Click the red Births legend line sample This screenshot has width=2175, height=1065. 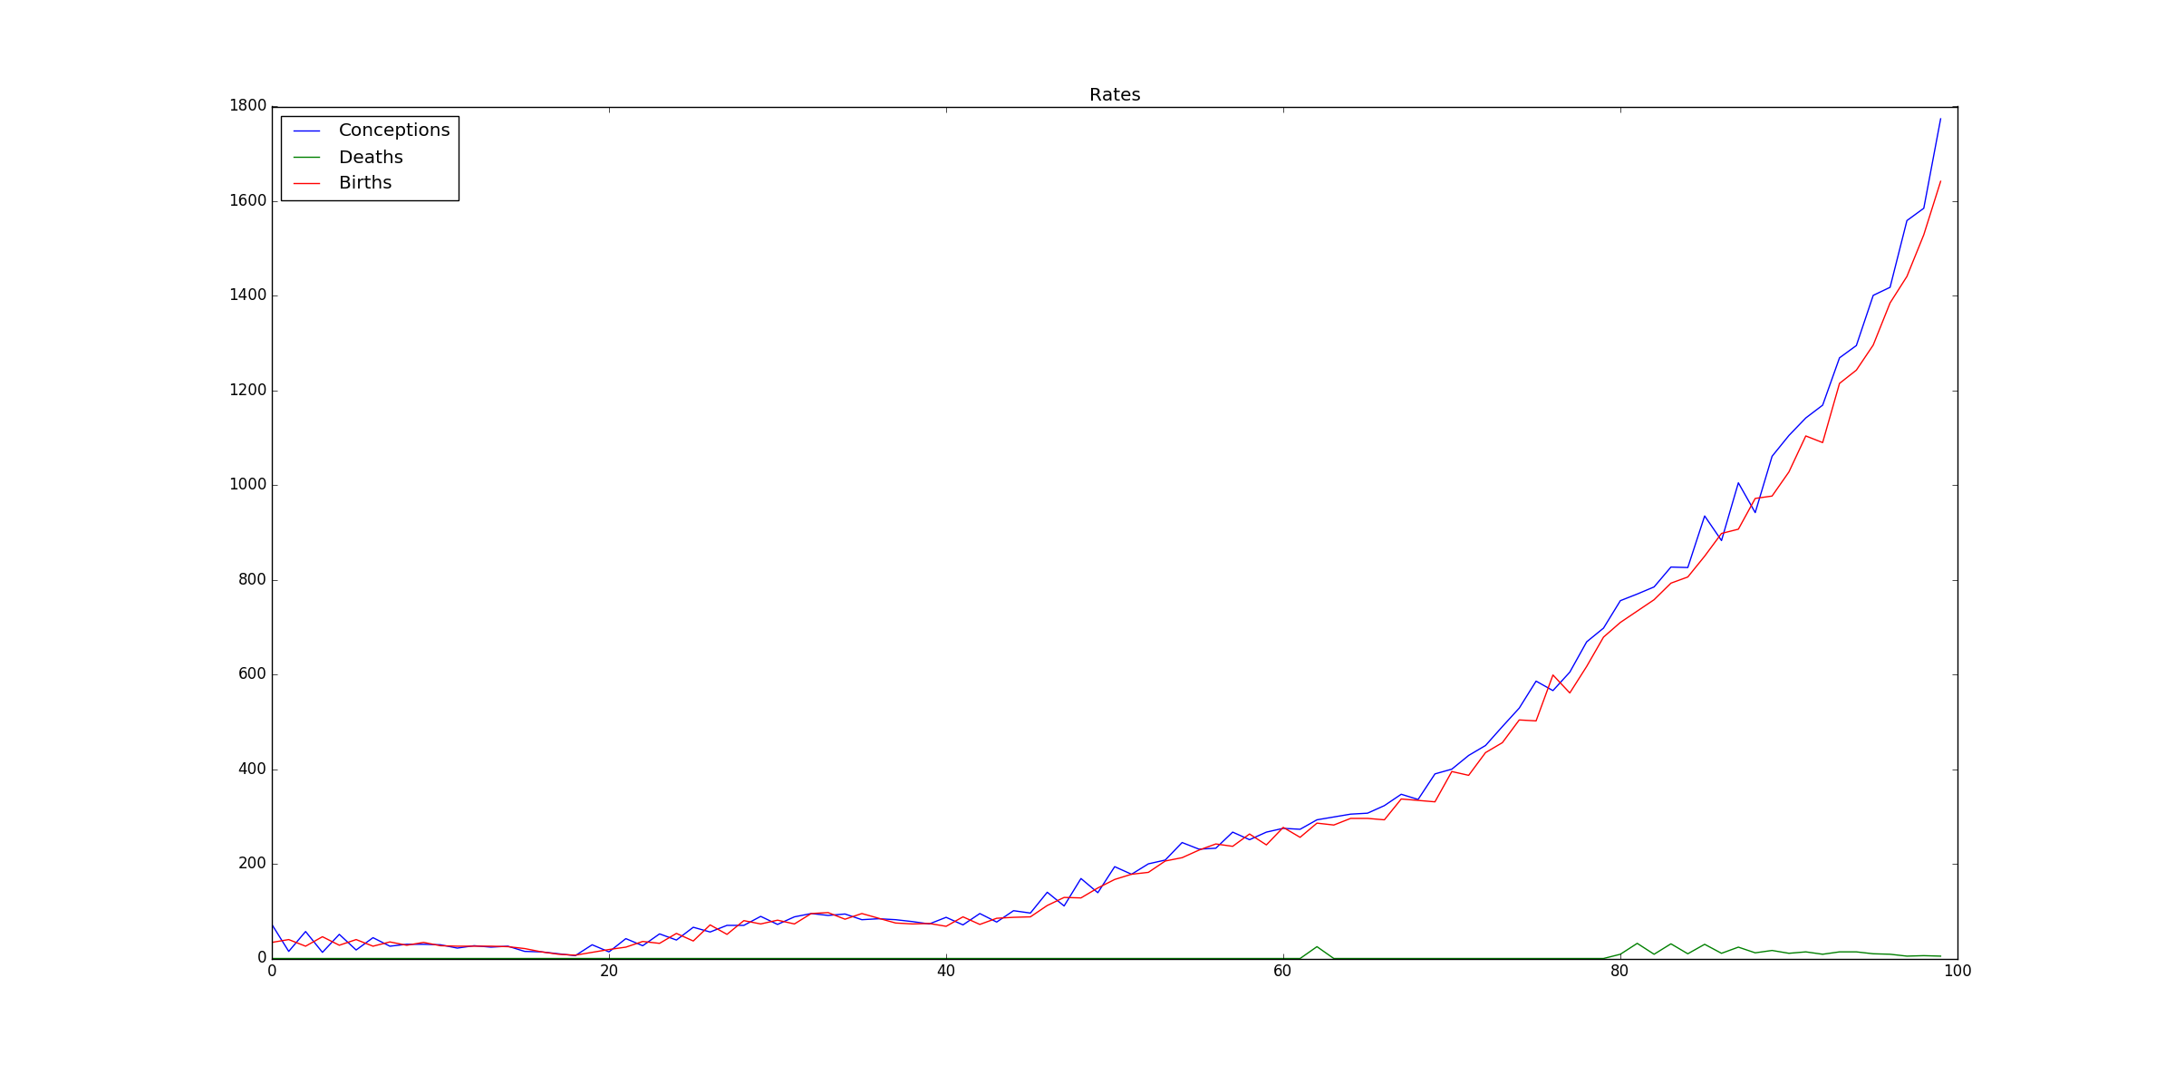306,183
